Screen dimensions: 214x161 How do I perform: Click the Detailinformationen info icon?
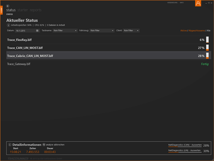(10, 145)
